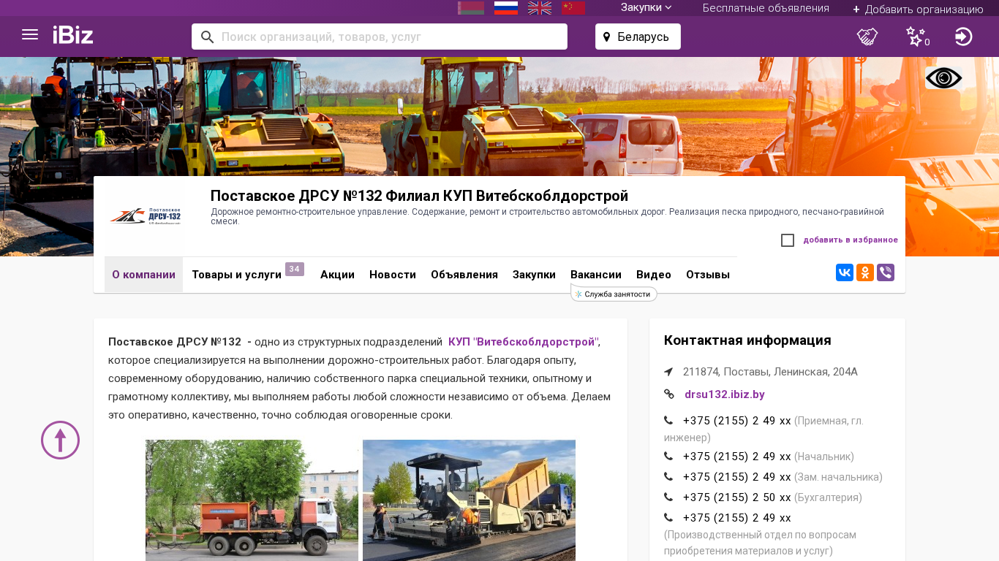Click the company logo ДРСУ-132

pos(146,216)
